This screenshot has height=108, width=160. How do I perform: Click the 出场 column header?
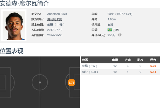tap(115, 60)
